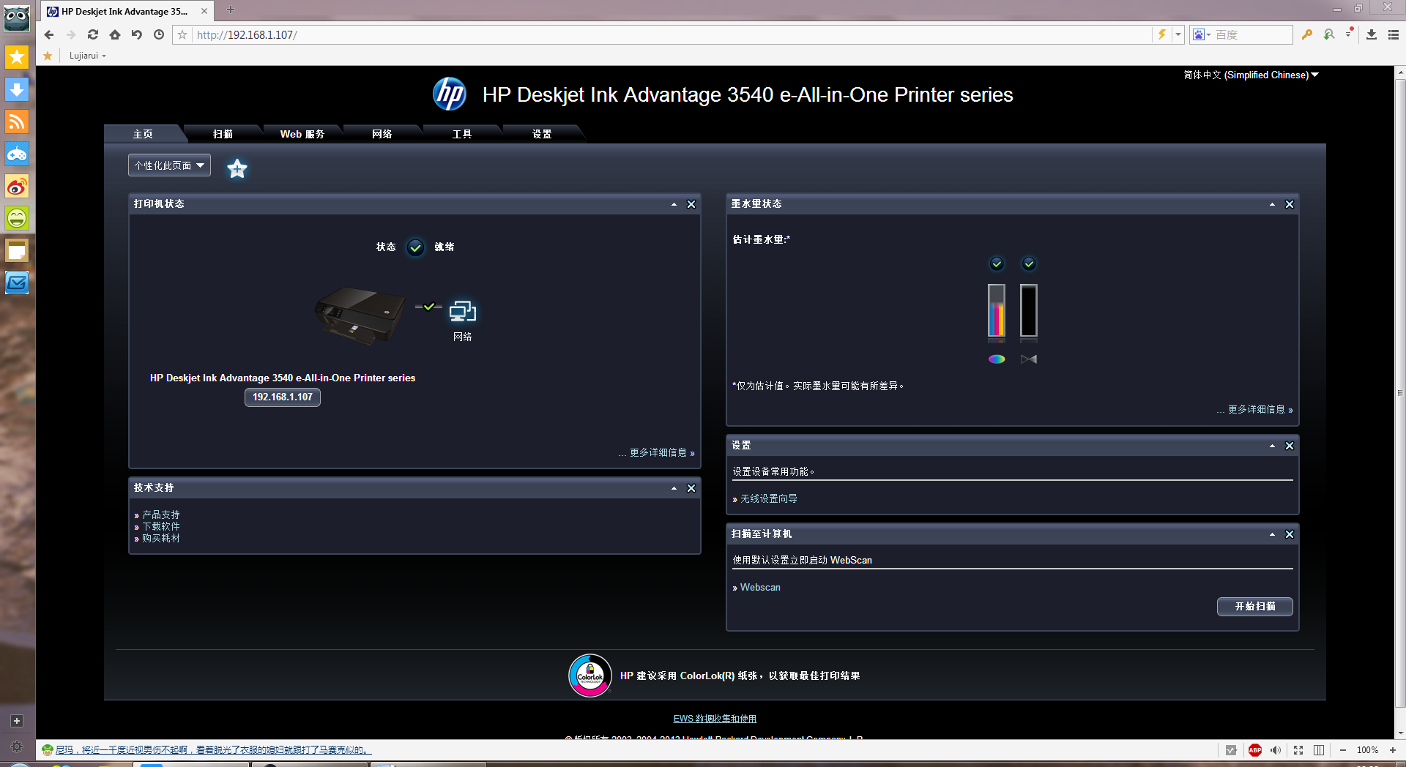
Task: Click the favorites star beside personalize dropdown
Action: (x=237, y=168)
